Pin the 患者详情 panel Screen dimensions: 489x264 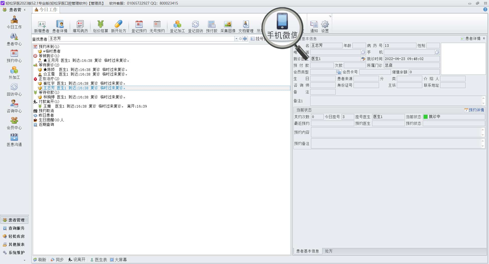(484, 38)
